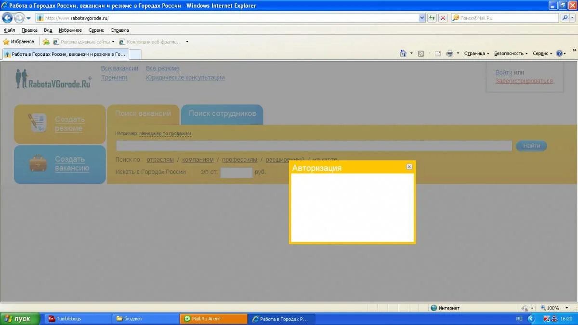Click the Войти login link
Viewport: 578px width, 325px height.
click(x=504, y=72)
